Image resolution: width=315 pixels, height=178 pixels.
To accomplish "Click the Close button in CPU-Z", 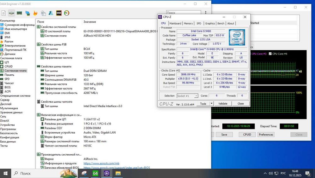I will (241, 104).
